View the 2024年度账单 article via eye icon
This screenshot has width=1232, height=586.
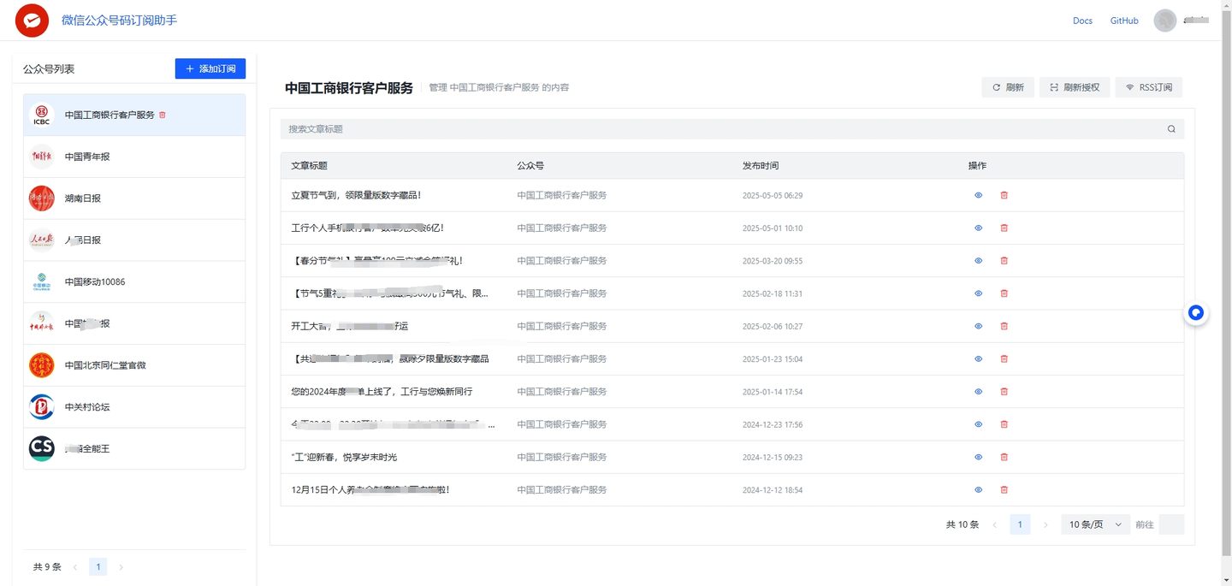tap(978, 391)
